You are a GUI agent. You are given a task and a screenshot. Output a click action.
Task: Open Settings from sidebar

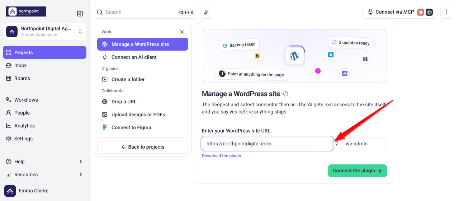click(44, 139)
